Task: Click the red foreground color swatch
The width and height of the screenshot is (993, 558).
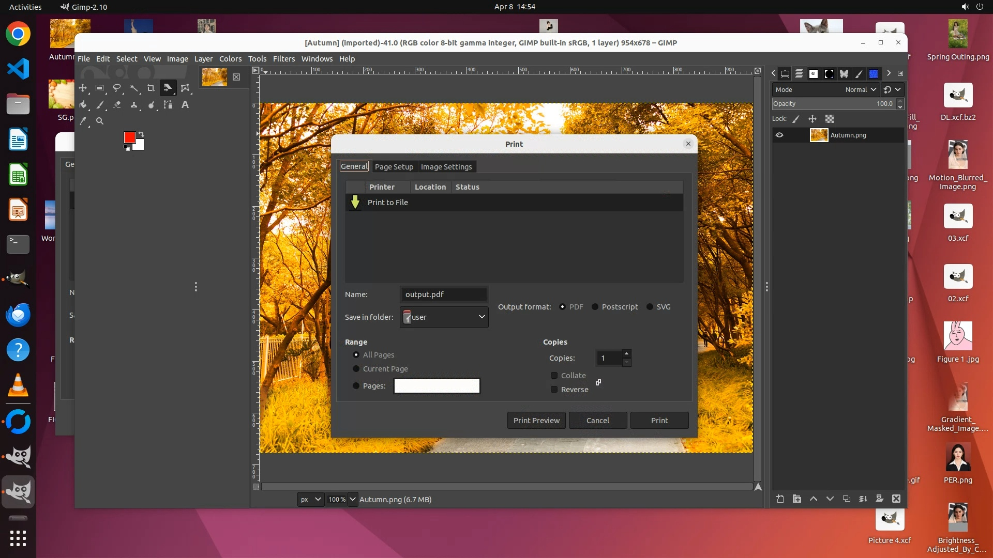Action: pos(129,137)
